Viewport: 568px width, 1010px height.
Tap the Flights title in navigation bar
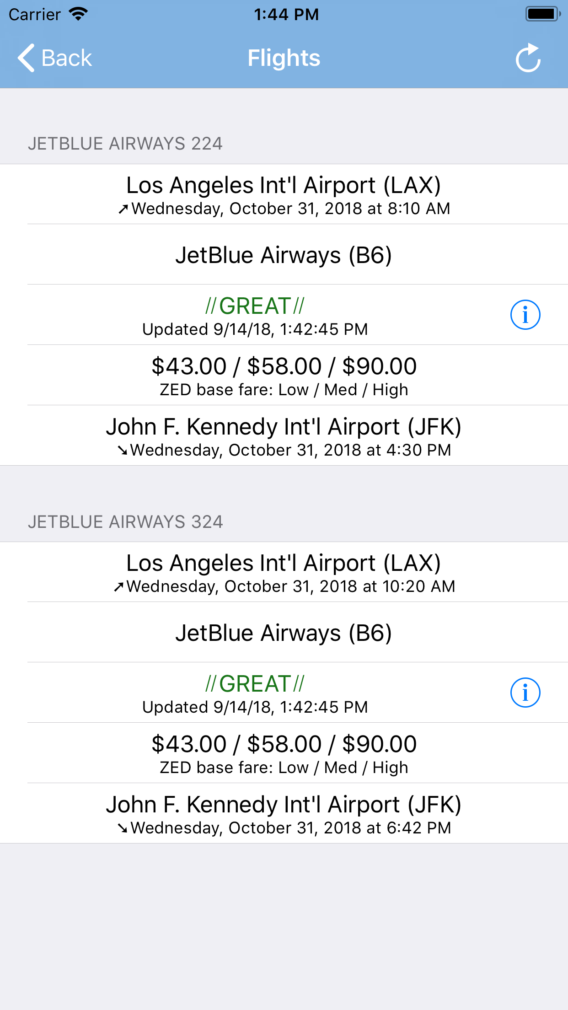point(284,58)
